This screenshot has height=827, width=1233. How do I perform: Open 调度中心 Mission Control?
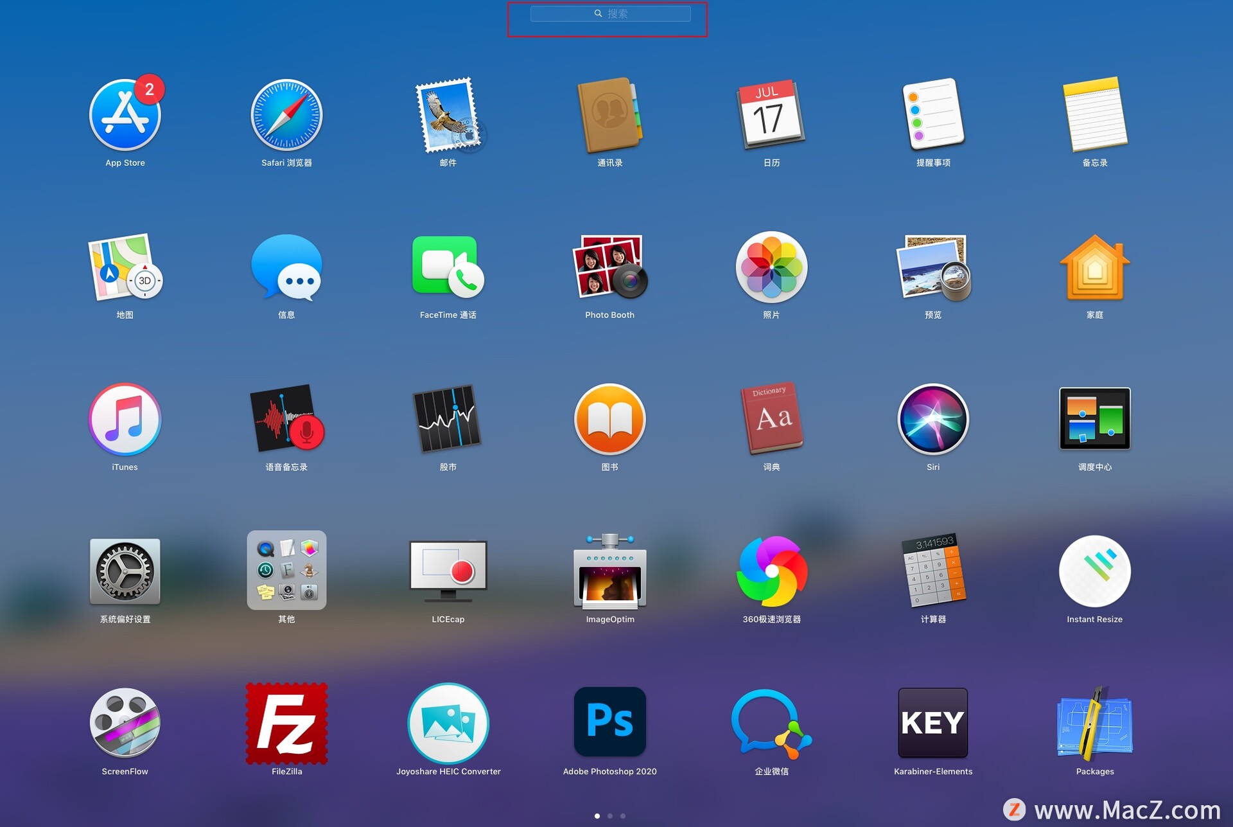click(x=1095, y=418)
